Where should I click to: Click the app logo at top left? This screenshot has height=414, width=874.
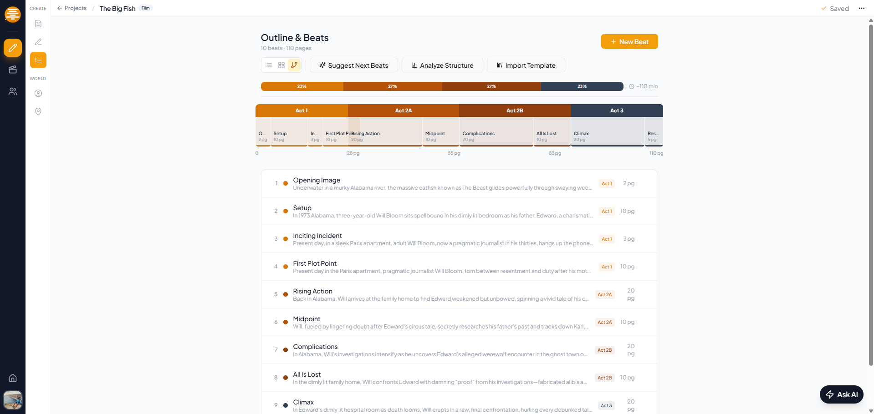(x=13, y=14)
